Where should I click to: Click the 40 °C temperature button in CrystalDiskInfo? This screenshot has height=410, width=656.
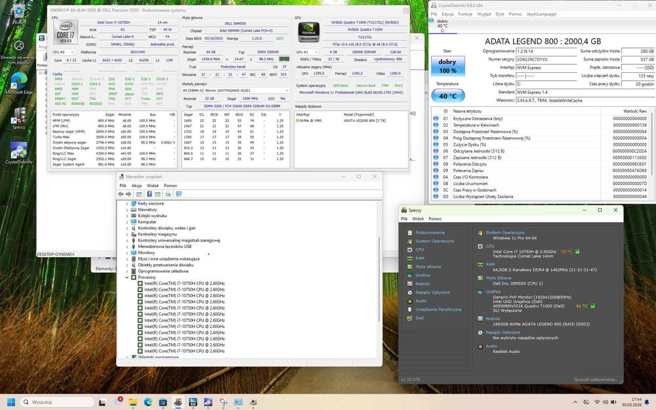447,96
